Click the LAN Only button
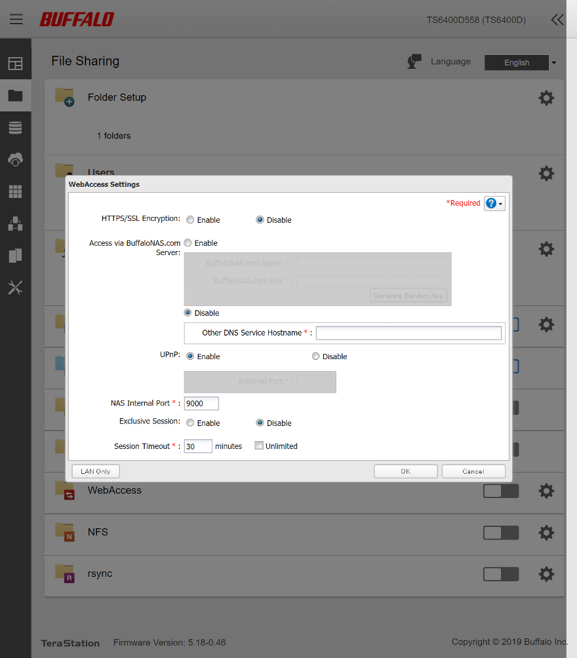 point(96,471)
